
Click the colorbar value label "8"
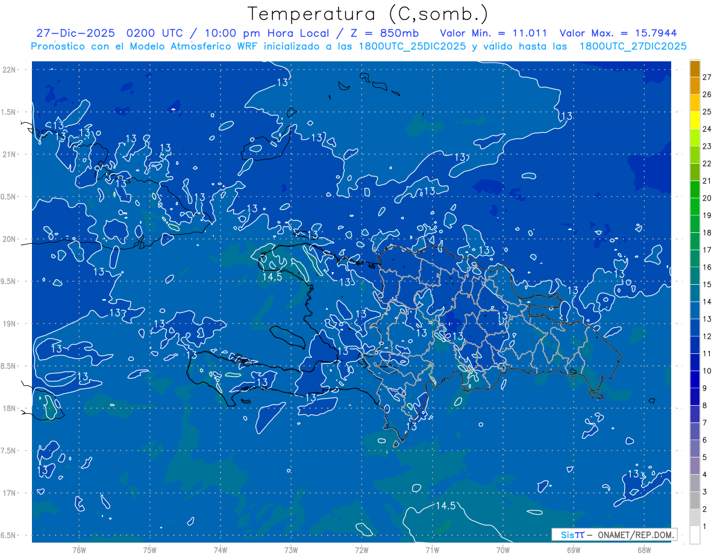tap(704, 406)
